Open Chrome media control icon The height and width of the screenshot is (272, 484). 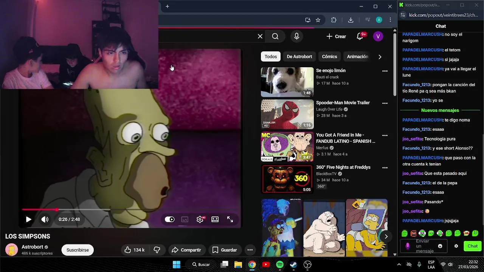pos(367,20)
